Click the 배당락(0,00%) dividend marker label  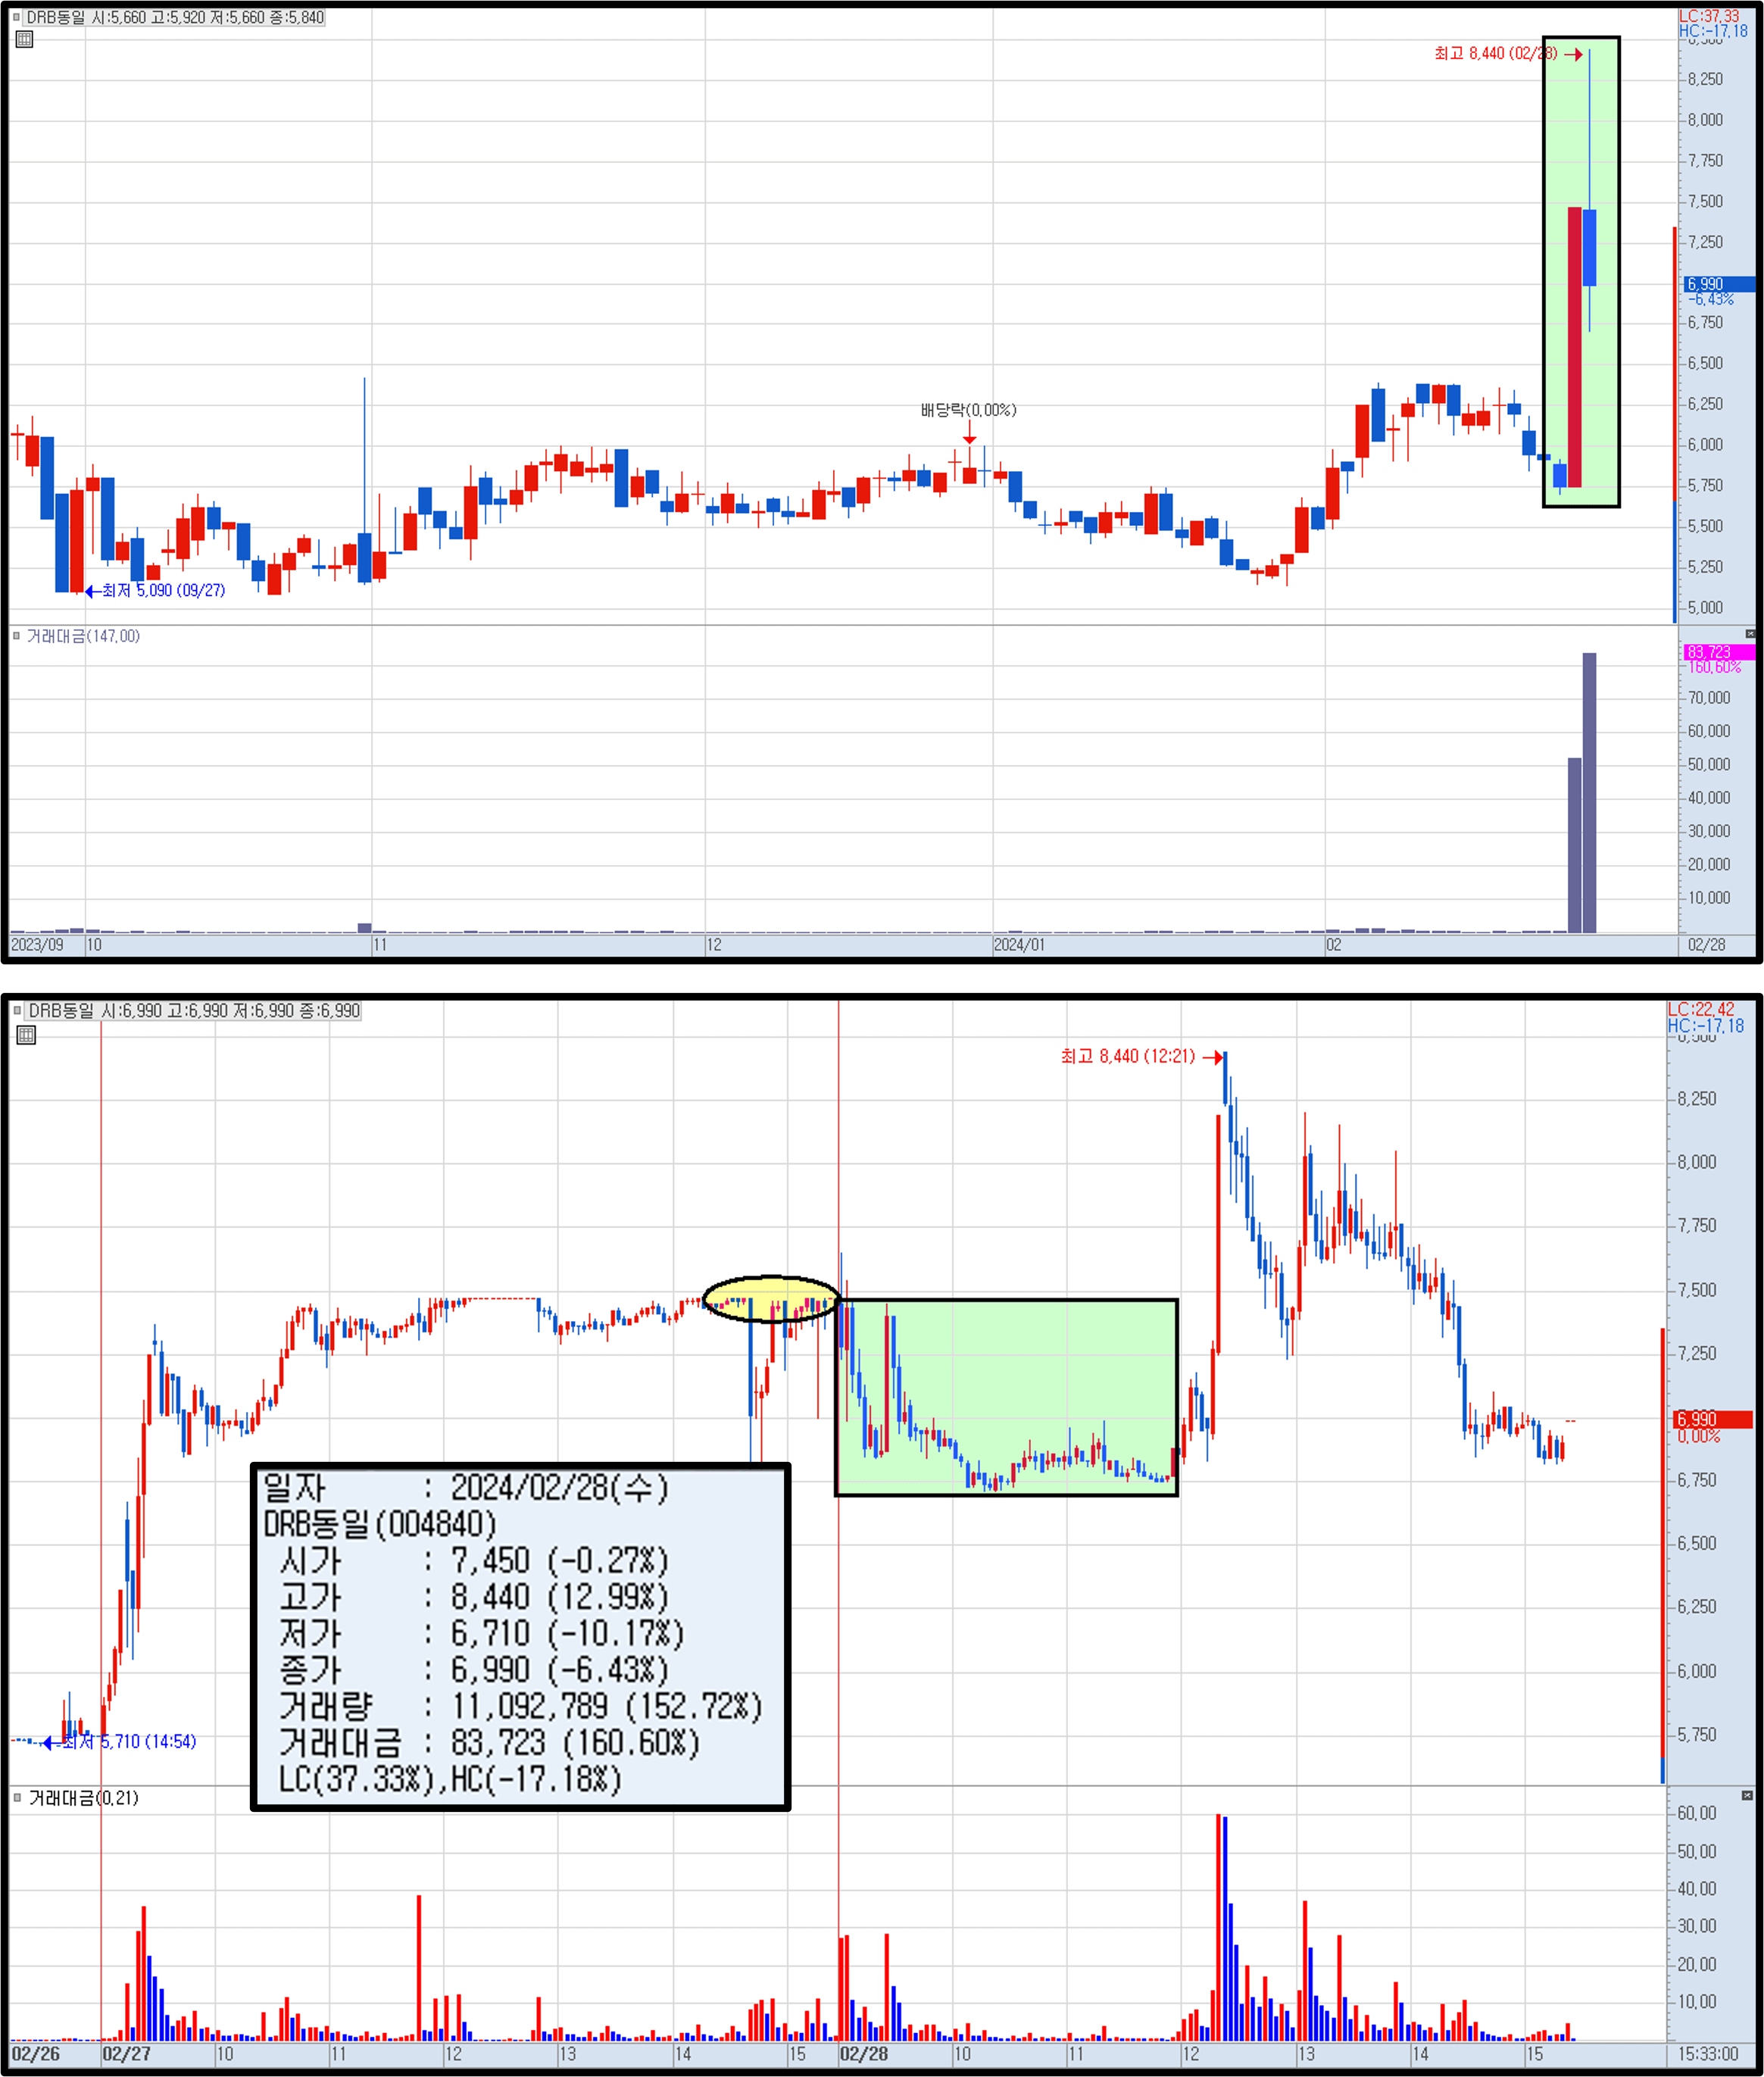click(968, 410)
